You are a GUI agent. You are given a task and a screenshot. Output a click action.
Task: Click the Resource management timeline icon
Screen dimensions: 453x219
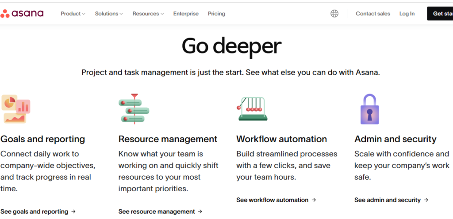tap(134, 109)
